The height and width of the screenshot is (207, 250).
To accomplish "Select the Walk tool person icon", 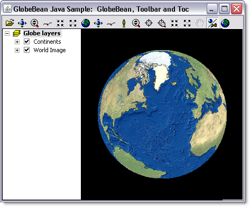I will [x=124, y=23].
